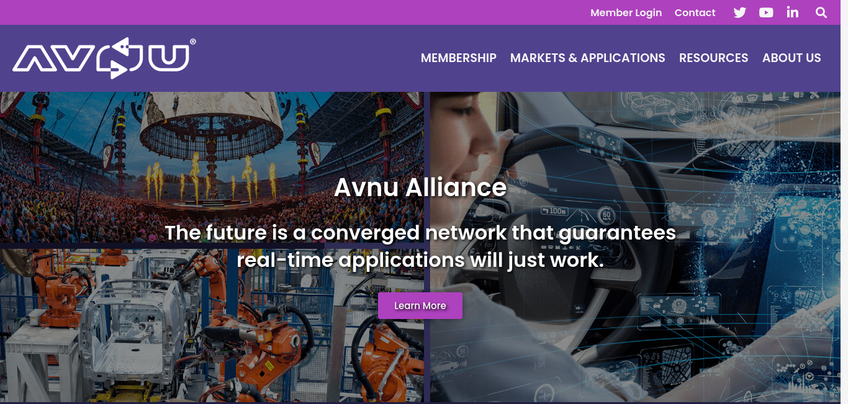Go to the Contact page link

(695, 12)
